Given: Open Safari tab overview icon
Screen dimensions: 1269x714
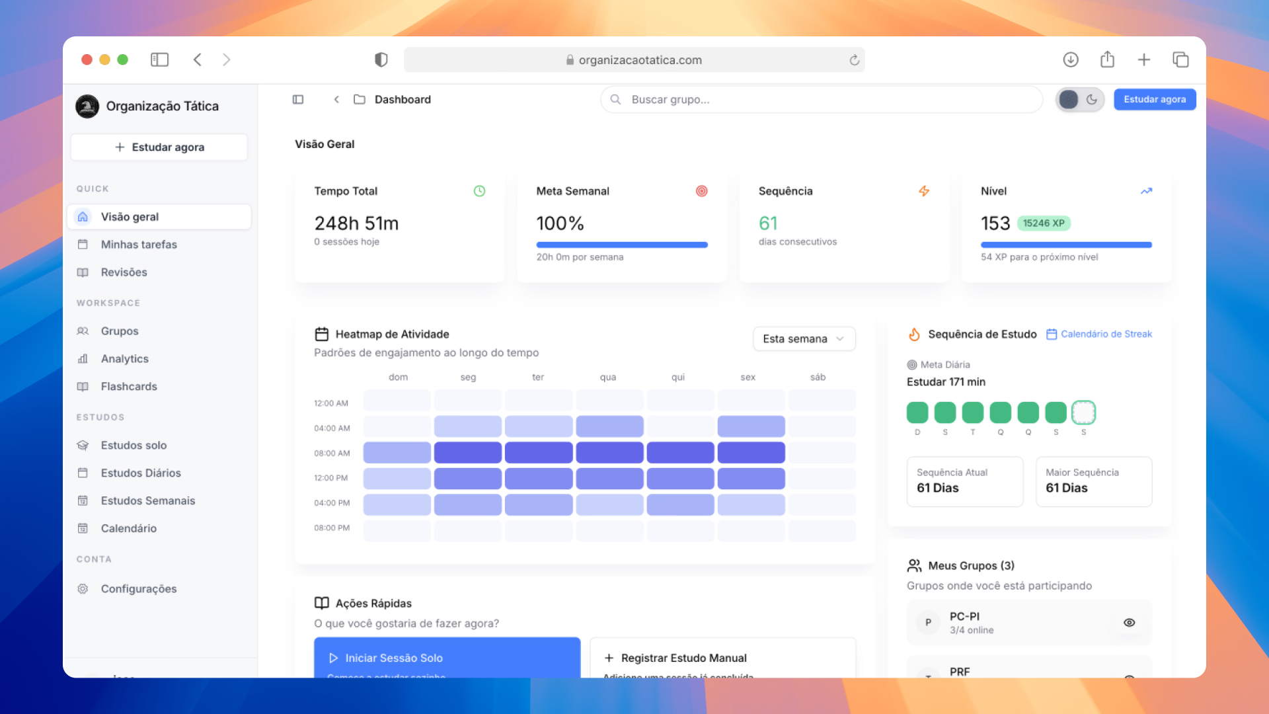Looking at the screenshot, I should point(1180,59).
